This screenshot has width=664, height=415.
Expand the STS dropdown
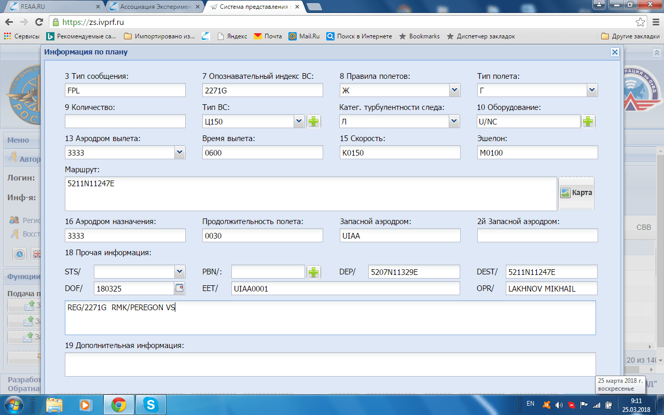[x=179, y=272]
